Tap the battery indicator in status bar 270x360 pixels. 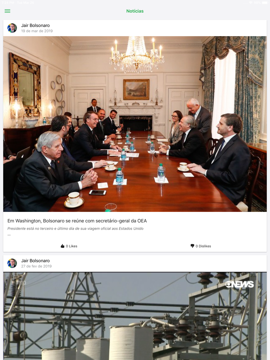click(x=265, y=3)
